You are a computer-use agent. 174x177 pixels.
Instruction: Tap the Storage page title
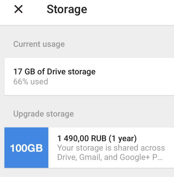pyautogui.click(x=67, y=9)
